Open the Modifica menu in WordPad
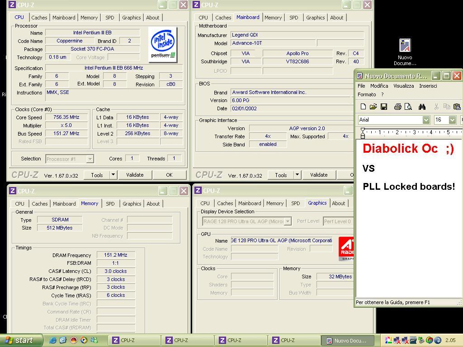463x347 pixels. [379, 86]
